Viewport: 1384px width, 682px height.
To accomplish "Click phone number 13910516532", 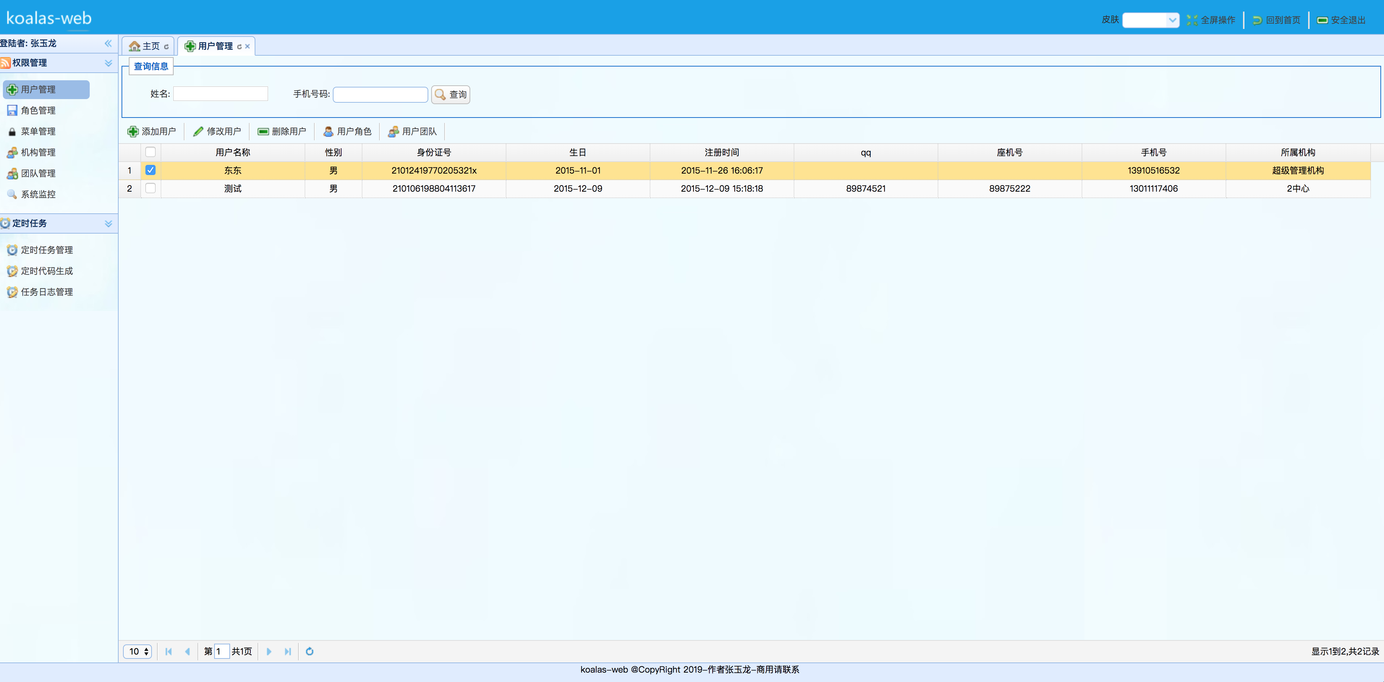I will pyautogui.click(x=1154, y=171).
